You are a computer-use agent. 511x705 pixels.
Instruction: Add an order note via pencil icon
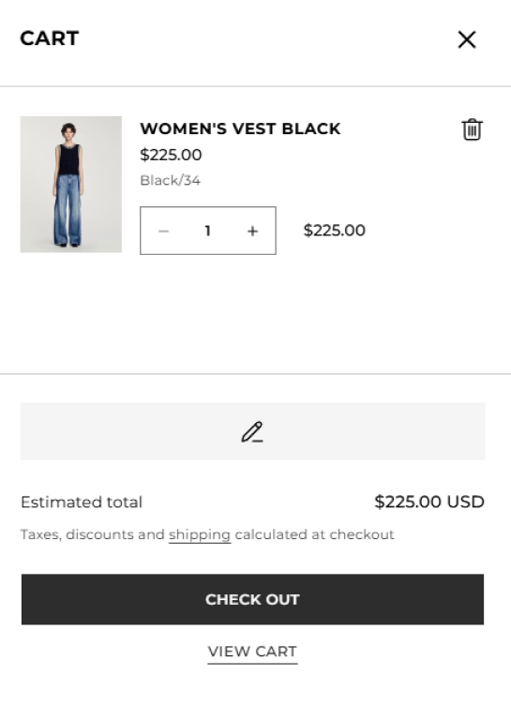click(x=252, y=431)
